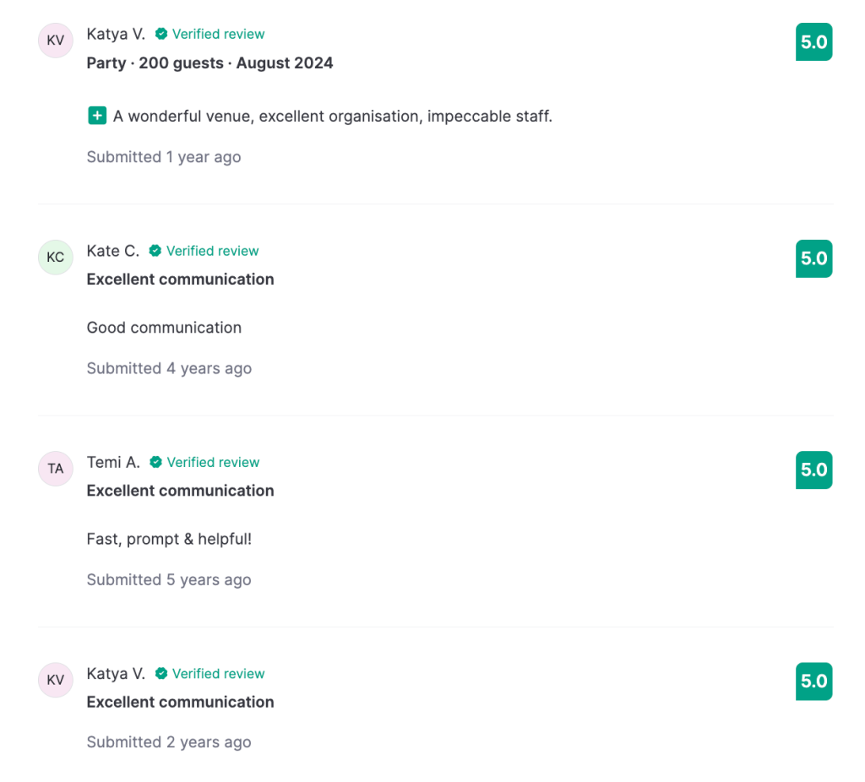Click the reviewer name Kate C.
865x782 pixels.
(113, 251)
